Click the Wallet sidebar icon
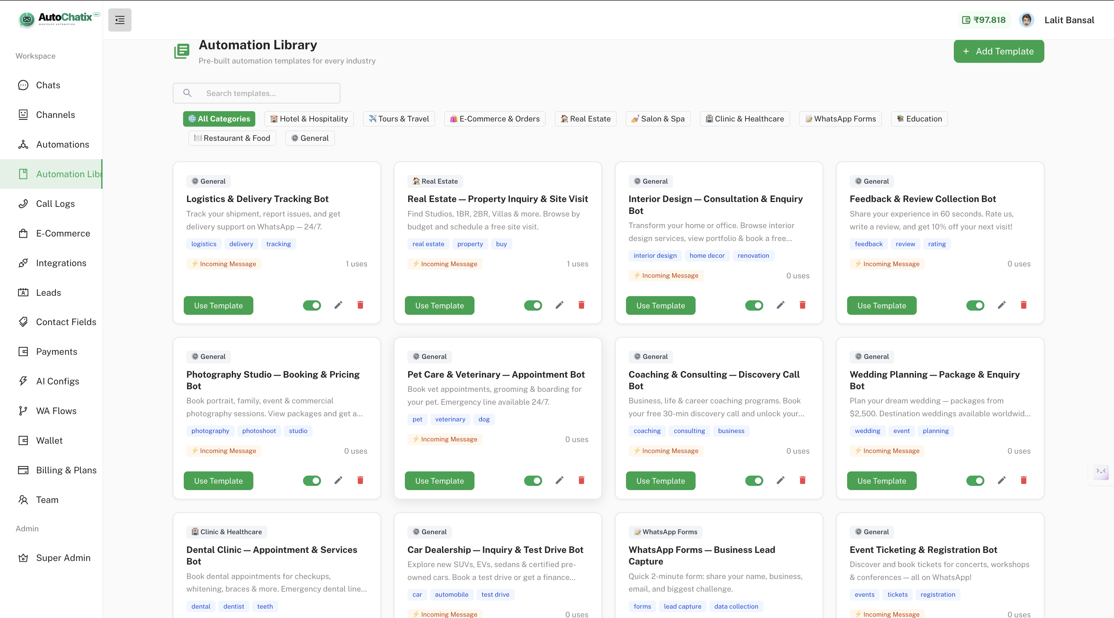This screenshot has height=618, width=1114. tap(23, 440)
